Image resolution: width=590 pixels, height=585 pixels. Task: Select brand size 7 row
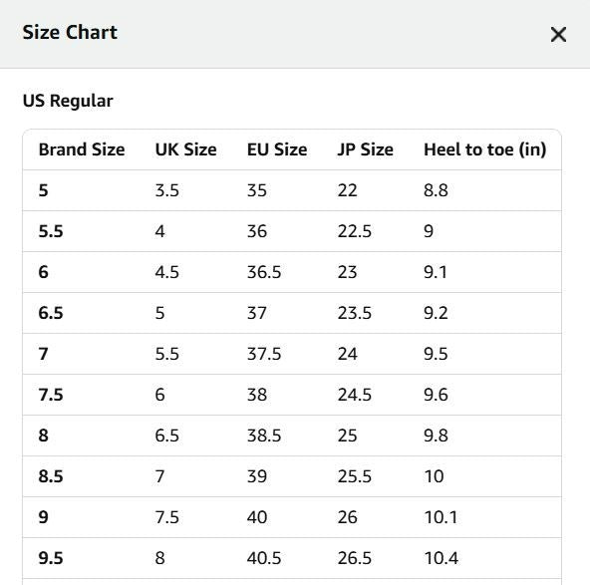coord(292,354)
